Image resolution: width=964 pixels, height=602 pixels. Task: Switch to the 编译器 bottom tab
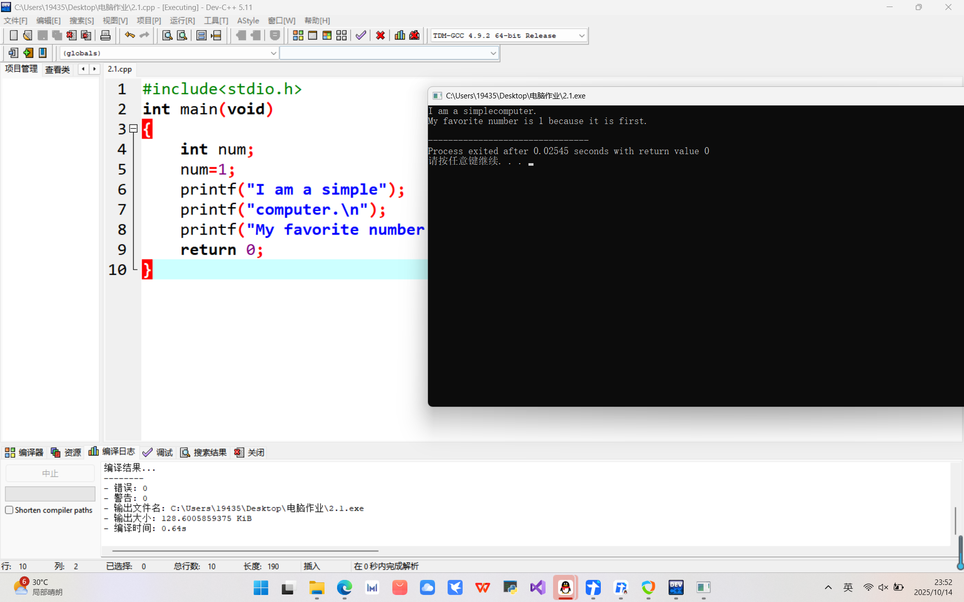tap(24, 452)
